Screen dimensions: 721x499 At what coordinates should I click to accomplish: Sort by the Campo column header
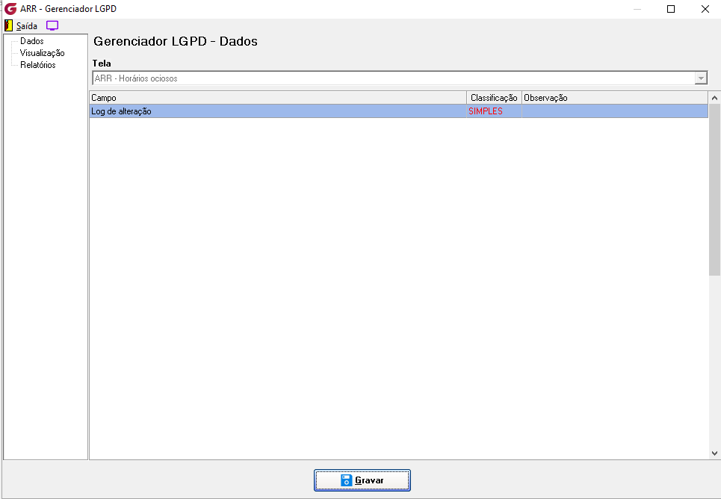point(278,98)
